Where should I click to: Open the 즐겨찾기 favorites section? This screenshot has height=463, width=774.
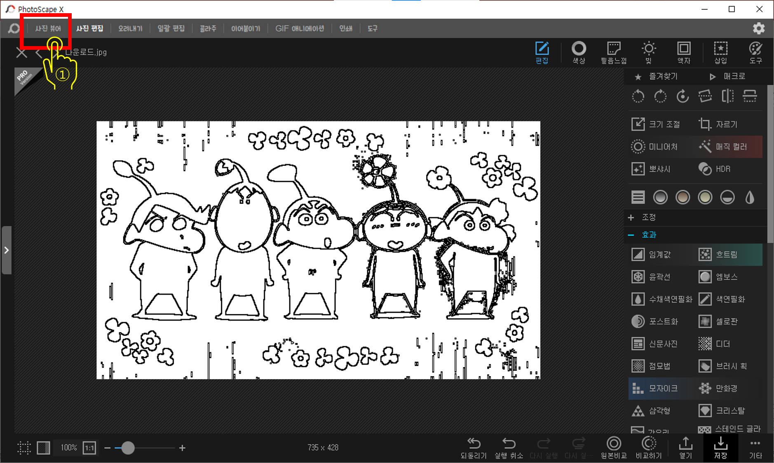point(656,77)
